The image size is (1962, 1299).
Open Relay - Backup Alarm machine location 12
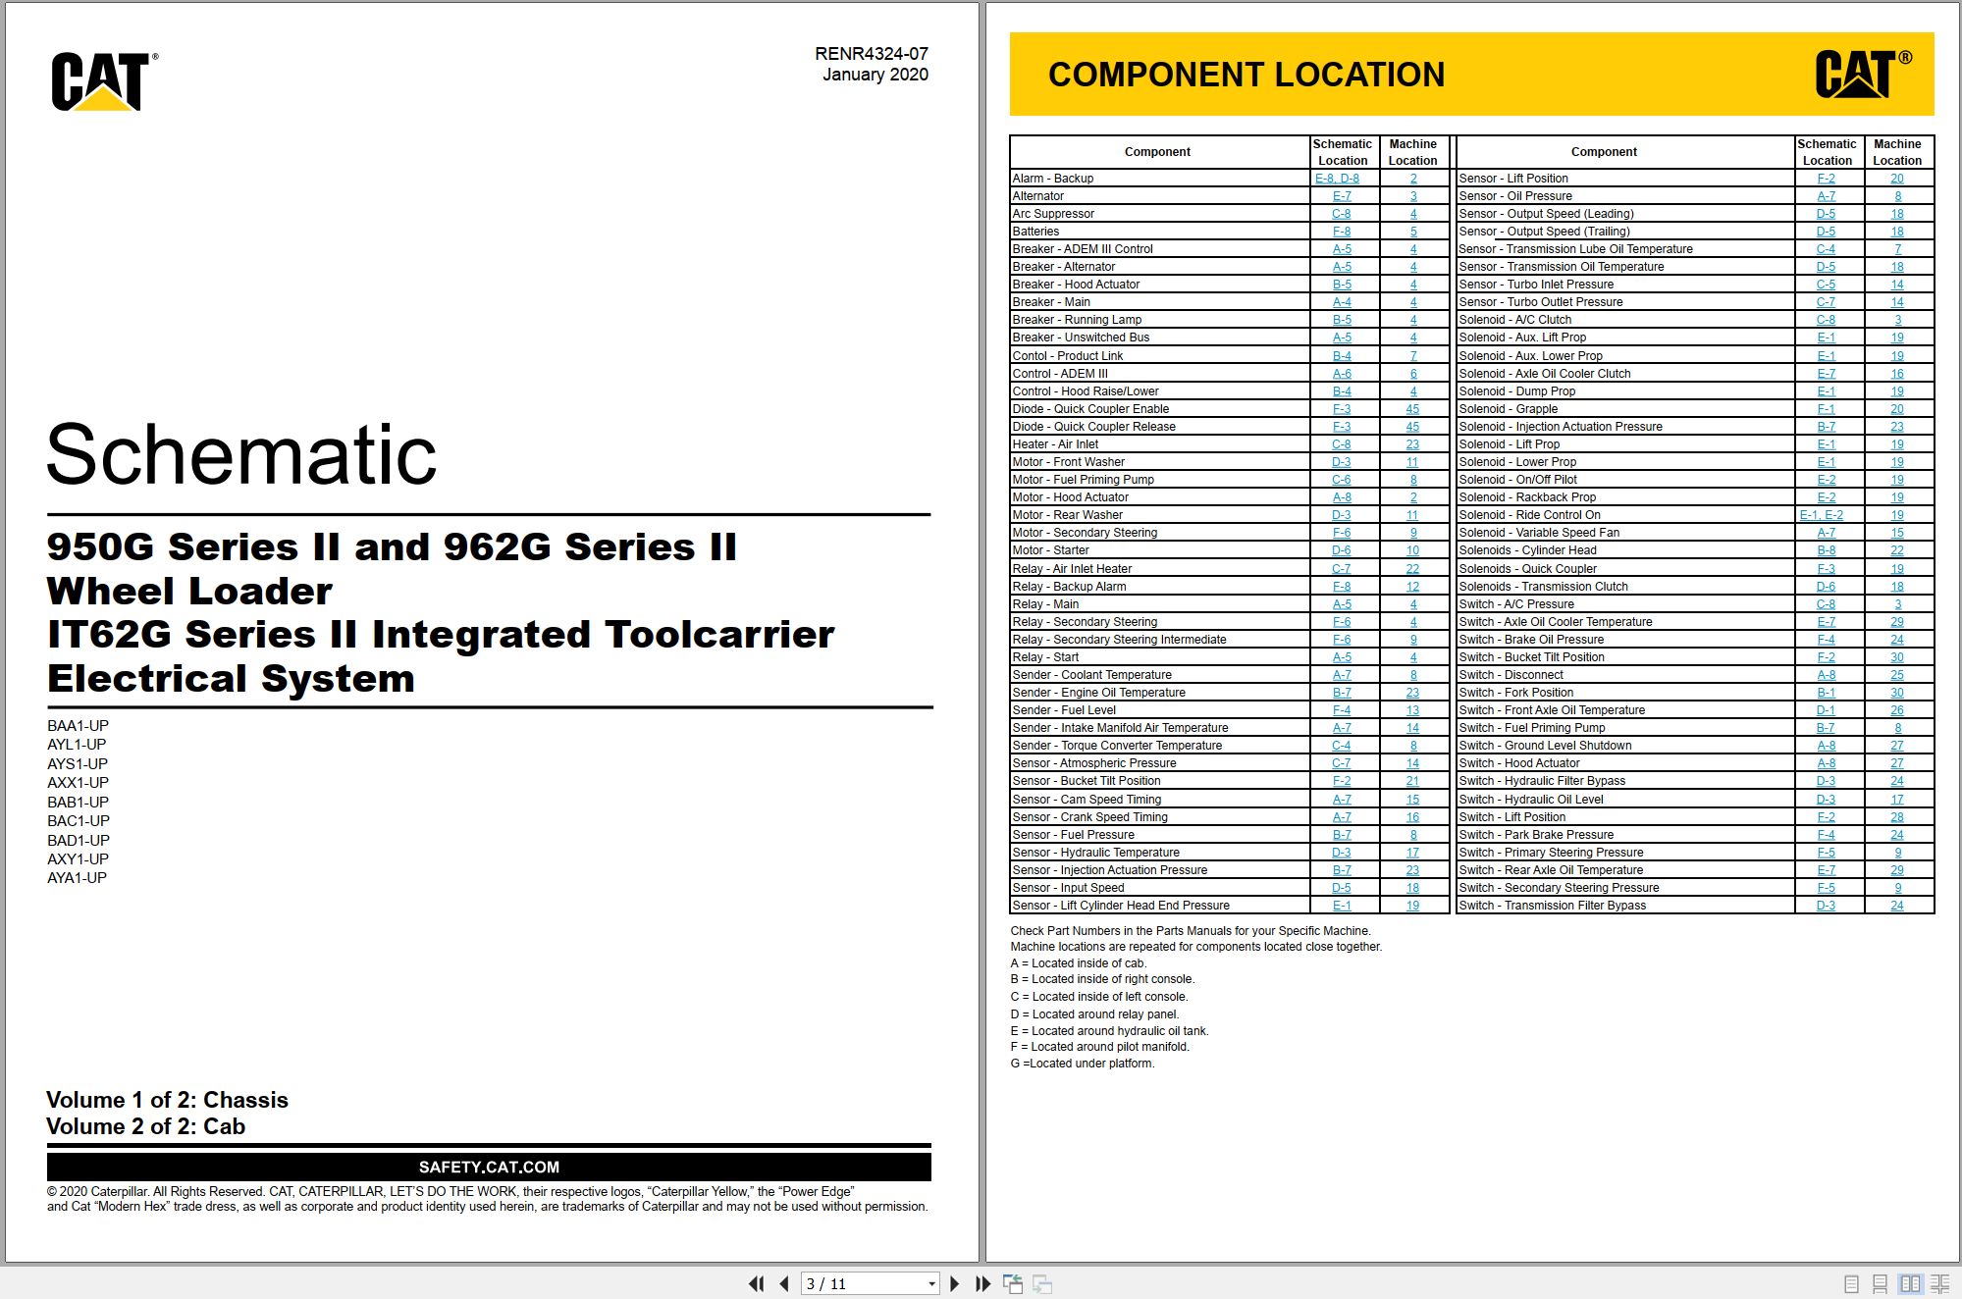[1412, 587]
